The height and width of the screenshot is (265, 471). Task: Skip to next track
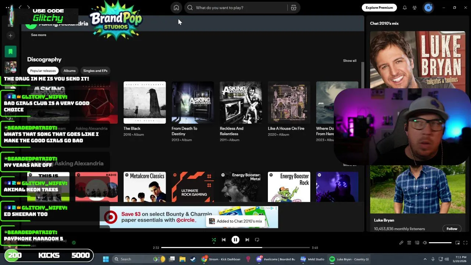247,240
